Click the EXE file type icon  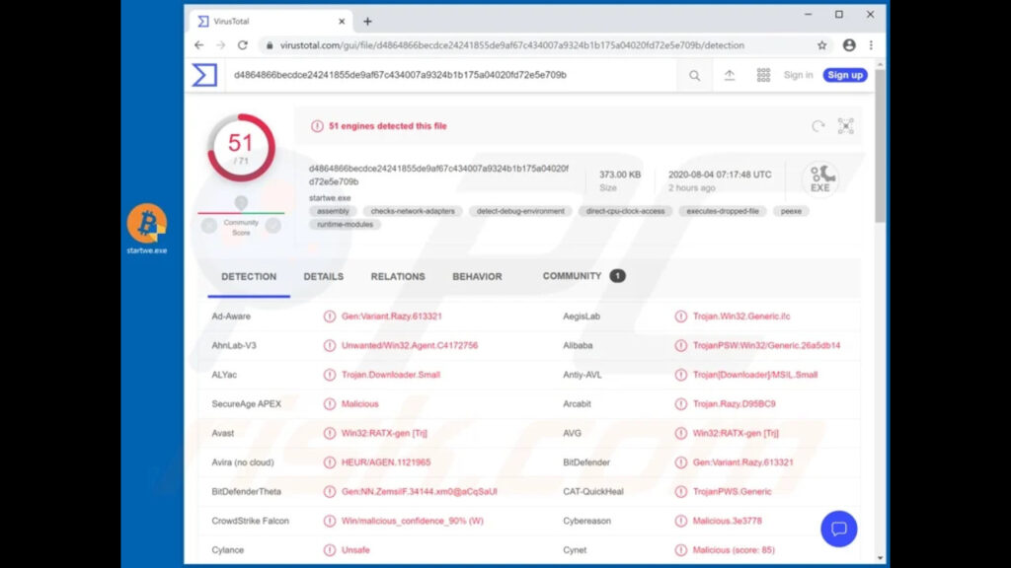[x=820, y=178]
